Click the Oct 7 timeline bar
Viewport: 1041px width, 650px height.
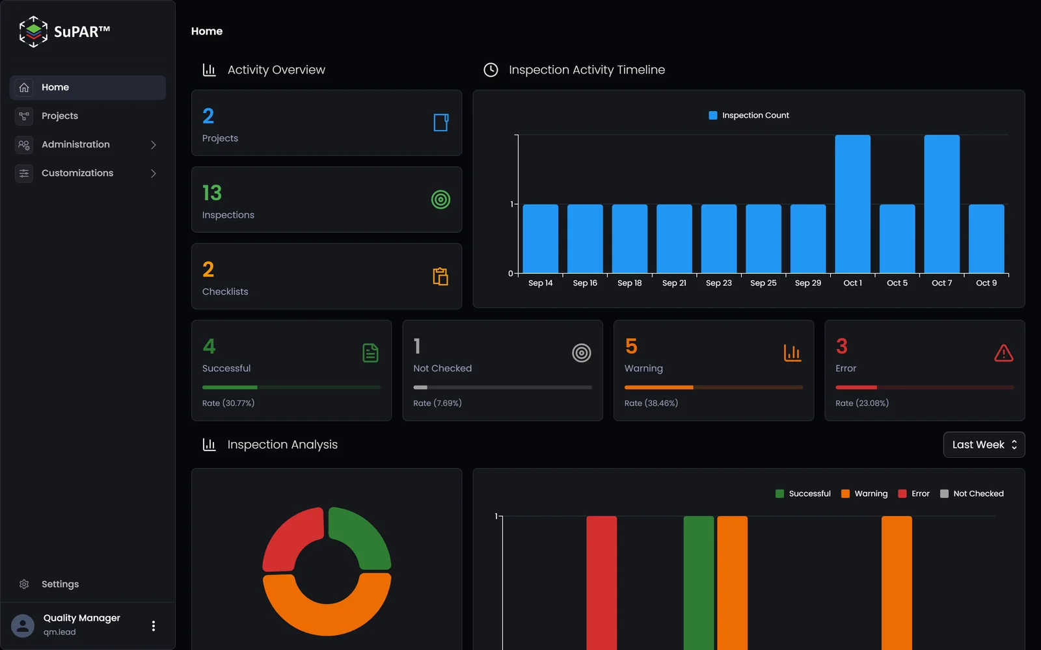941,204
